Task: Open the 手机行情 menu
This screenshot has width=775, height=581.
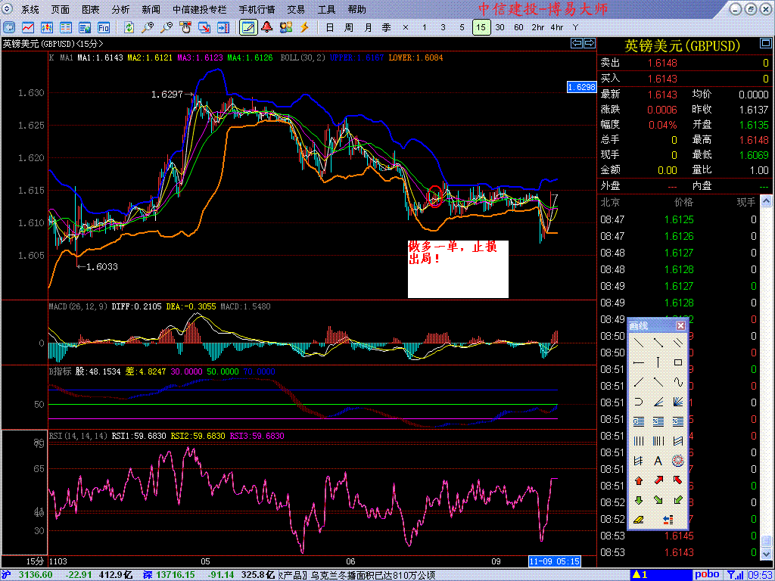Action: click(x=257, y=9)
